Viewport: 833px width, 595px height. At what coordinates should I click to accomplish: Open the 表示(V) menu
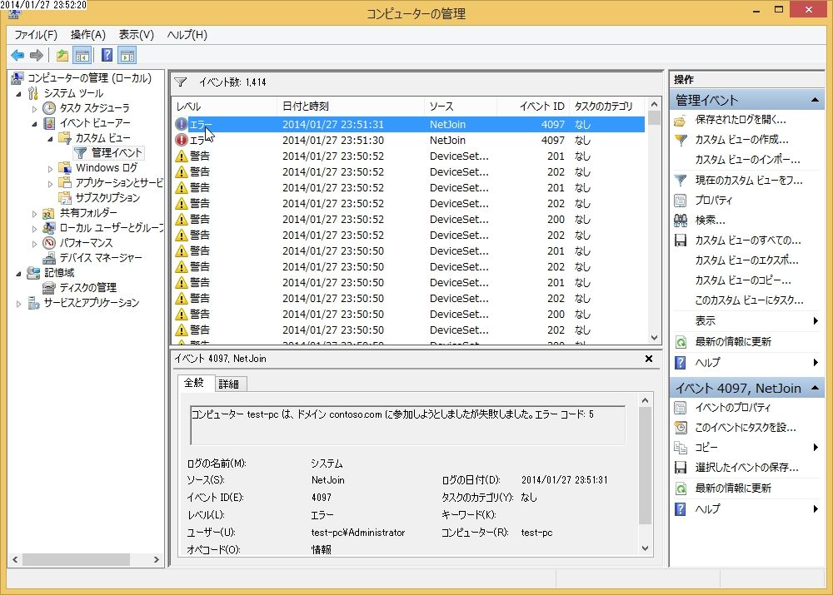137,35
